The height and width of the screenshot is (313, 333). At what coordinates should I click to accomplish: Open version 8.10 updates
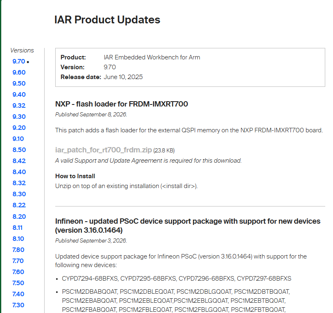[x=18, y=239]
